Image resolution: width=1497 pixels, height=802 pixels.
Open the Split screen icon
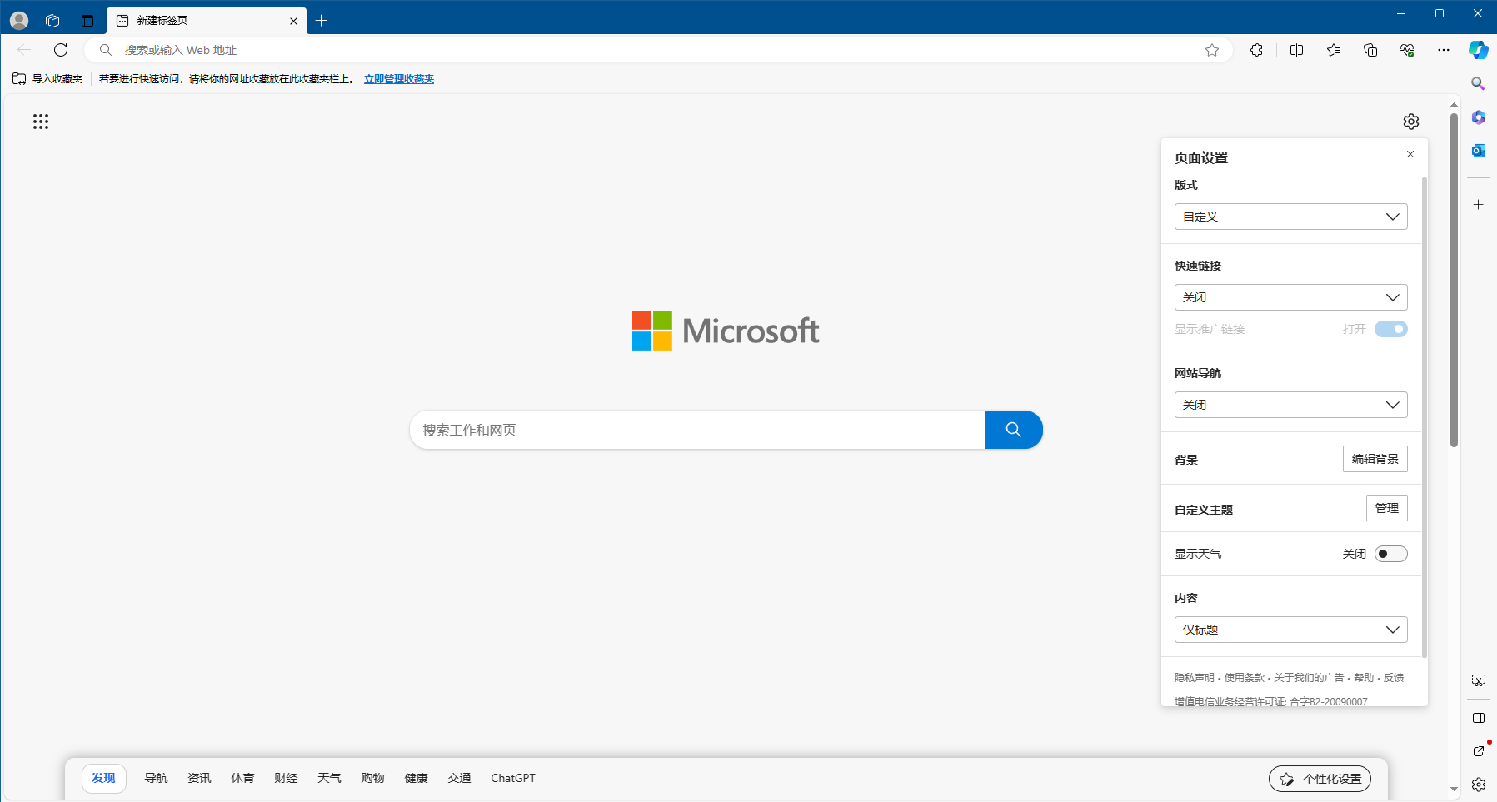tap(1296, 50)
